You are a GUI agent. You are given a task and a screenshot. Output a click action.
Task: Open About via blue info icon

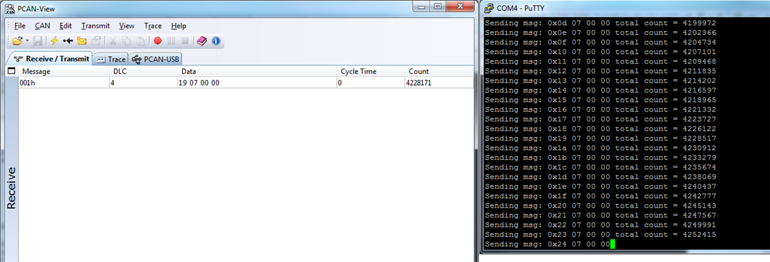216,41
